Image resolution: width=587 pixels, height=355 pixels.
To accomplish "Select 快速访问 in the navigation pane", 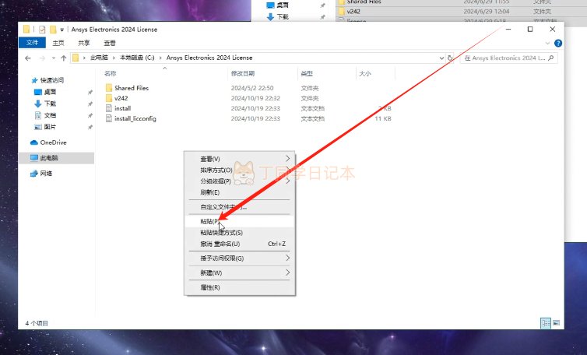I will [x=51, y=80].
